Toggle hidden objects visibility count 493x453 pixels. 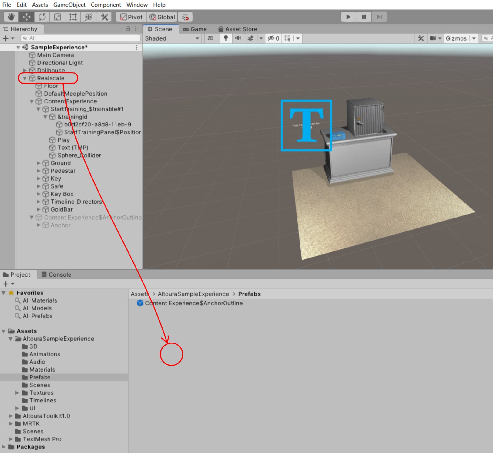click(273, 38)
